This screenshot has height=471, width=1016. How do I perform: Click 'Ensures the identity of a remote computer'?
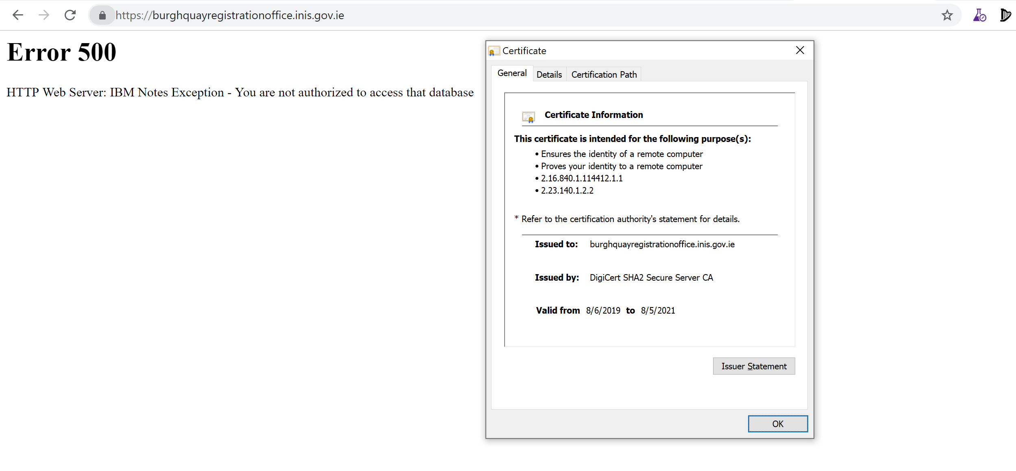coord(622,154)
